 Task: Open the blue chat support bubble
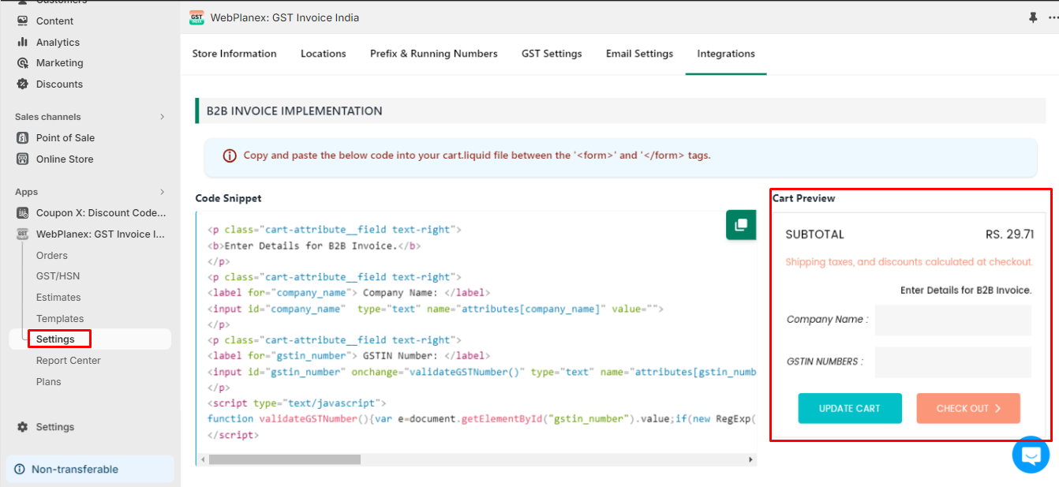(x=1031, y=455)
